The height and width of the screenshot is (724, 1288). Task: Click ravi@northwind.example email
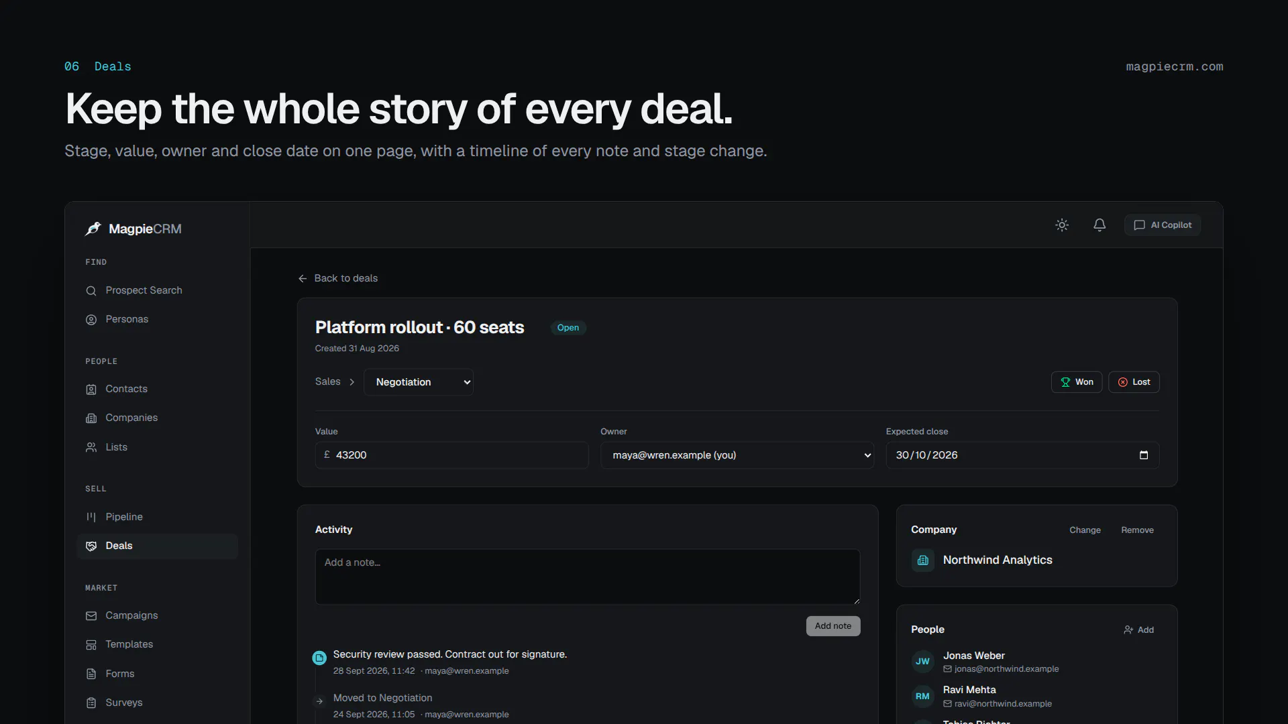[x=1003, y=704]
